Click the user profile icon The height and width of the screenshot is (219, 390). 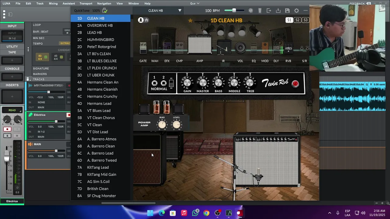[x=141, y=20]
